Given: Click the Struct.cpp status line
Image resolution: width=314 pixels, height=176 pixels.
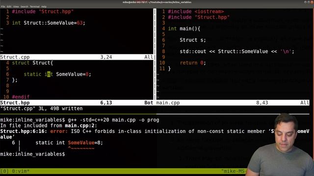Looking at the screenshot, I should pyautogui.click(x=77, y=57).
